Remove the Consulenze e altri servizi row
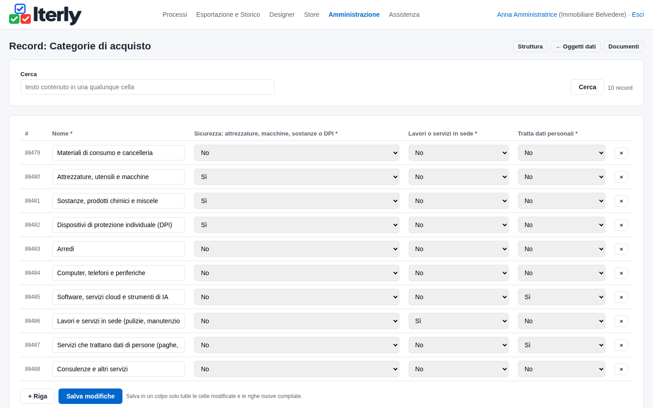 pyautogui.click(x=621, y=369)
